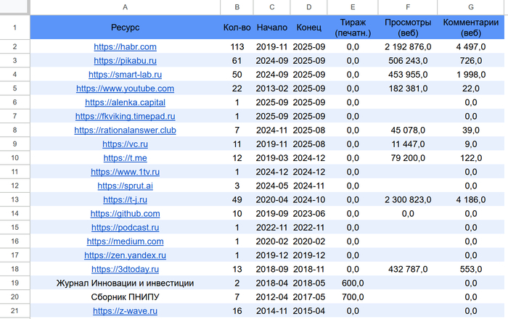Image resolution: width=508 pixels, height=319 pixels.
Task: Select count cell 113 for habr.com
Action: 237,47
